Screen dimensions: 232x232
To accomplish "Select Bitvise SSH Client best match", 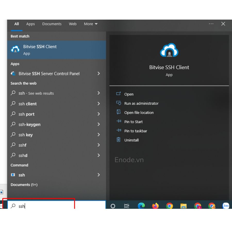I will tap(56, 50).
